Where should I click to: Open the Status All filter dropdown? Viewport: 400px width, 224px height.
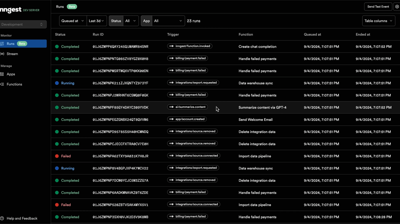pos(131,21)
